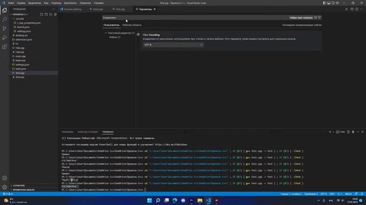Image resolution: width=366 pixels, height=205 pixels.
Task: Change UTF-8 encoding in status bar
Action: coord(324,194)
